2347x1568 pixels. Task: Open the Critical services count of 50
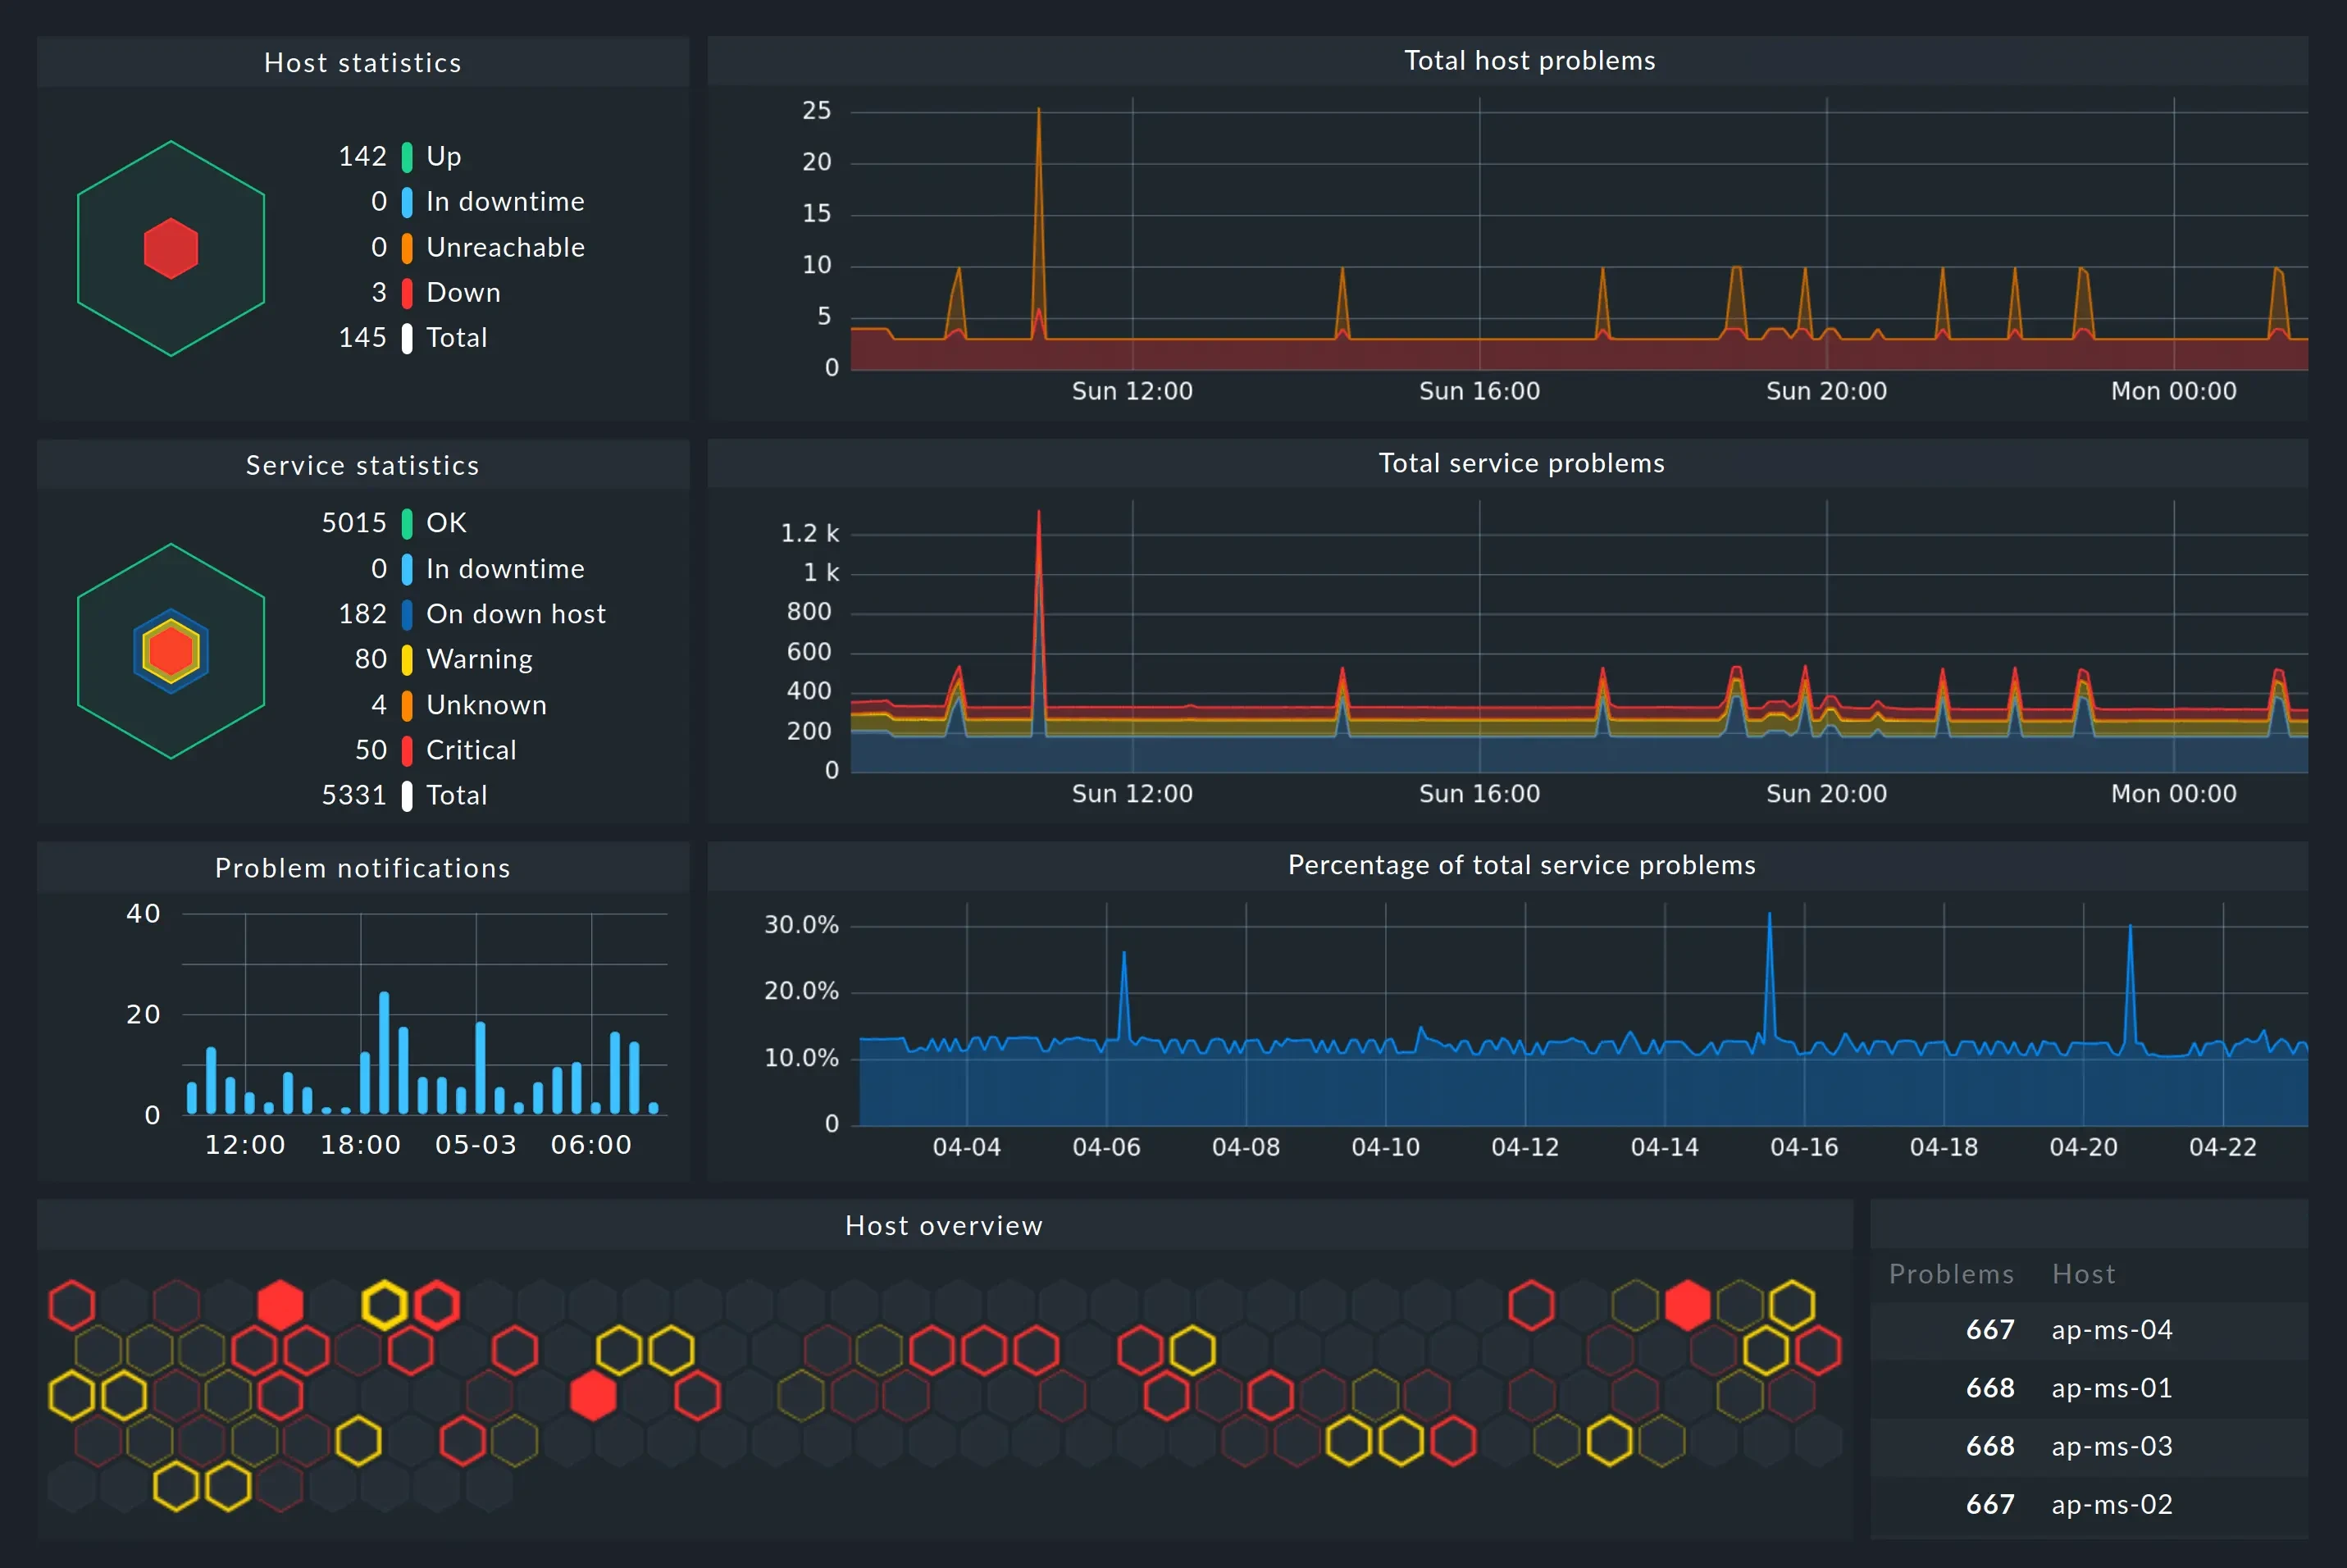coord(371,750)
